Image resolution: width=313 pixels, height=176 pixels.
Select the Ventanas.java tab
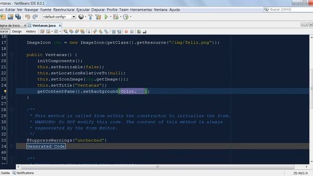coord(44,25)
